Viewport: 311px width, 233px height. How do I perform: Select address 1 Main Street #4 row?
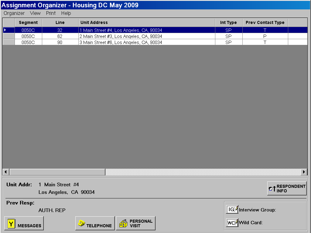[147, 30]
